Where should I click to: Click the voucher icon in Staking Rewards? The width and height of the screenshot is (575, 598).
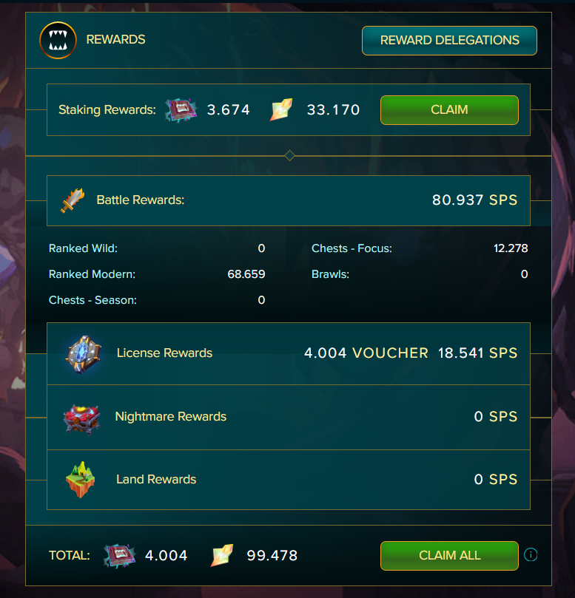click(x=181, y=110)
